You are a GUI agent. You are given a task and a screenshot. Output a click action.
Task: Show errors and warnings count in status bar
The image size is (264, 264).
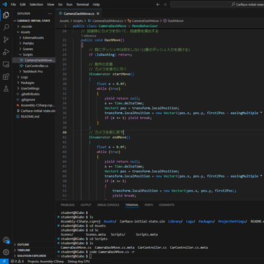(x=17, y=261)
